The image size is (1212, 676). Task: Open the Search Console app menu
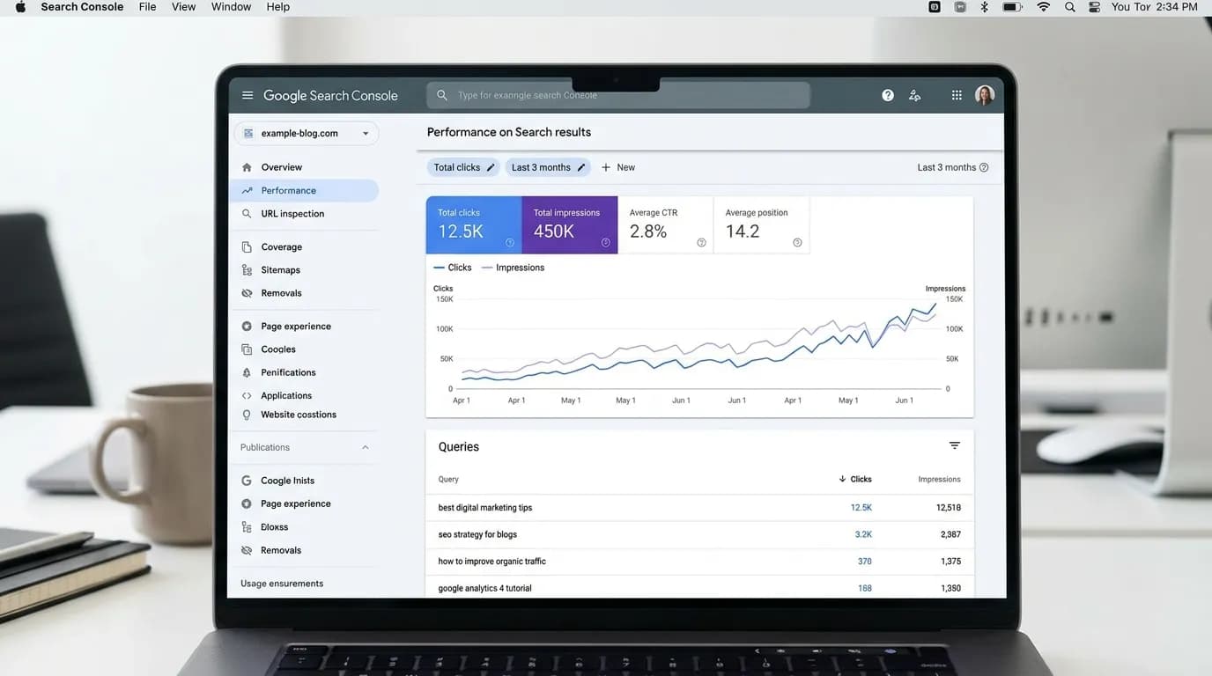click(x=82, y=7)
